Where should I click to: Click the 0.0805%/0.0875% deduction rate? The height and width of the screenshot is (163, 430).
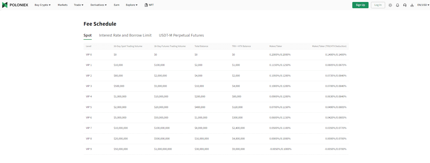(x=336, y=65)
